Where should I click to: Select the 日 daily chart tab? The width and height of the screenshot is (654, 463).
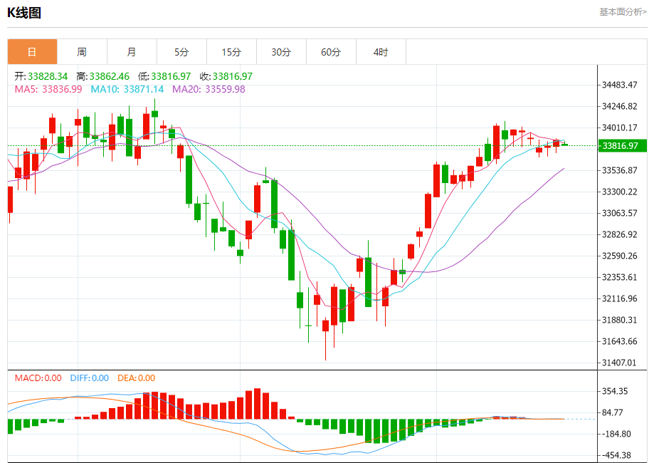(x=32, y=52)
